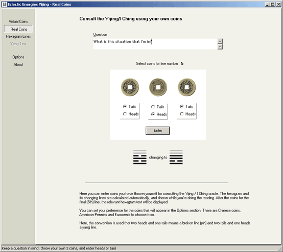Click the middle Chinese coin image
The image size is (283, 252).
(158, 87)
